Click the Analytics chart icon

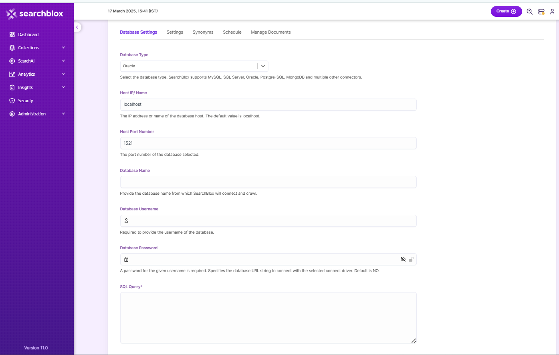pos(12,74)
